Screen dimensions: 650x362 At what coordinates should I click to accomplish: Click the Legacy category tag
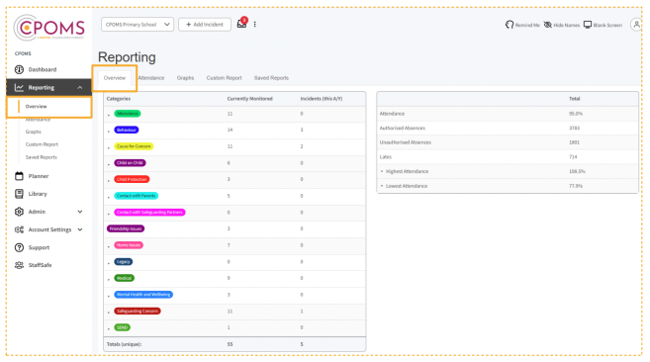click(x=123, y=262)
